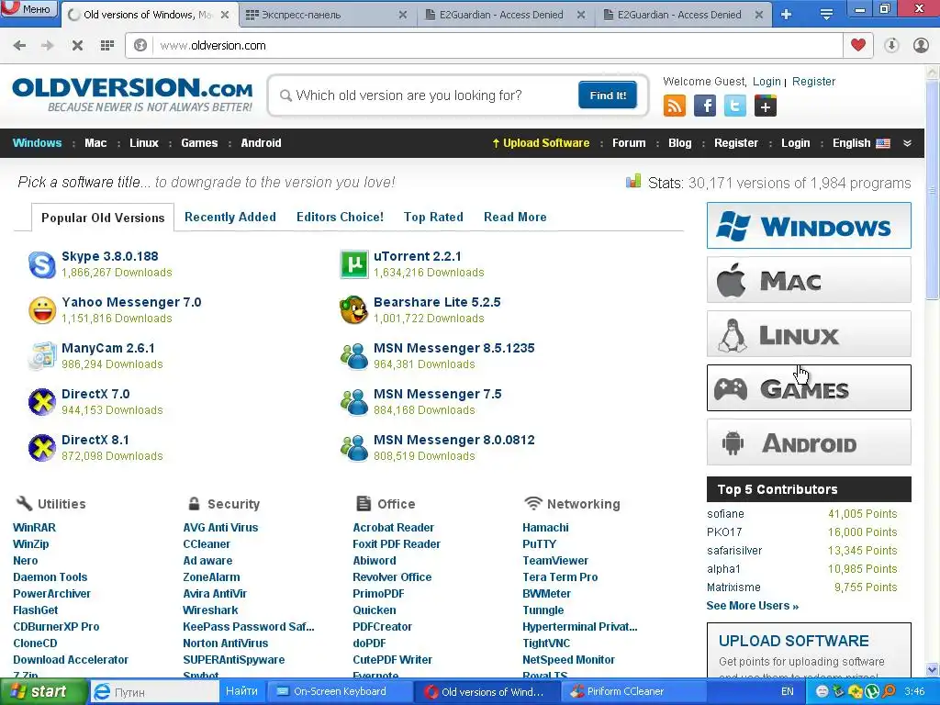Go back with the browser back arrow
940x705 pixels.
pos(19,46)
